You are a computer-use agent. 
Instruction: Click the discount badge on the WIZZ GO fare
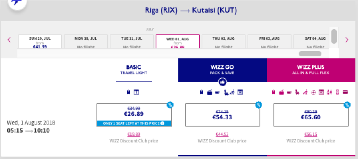(258, 104)
